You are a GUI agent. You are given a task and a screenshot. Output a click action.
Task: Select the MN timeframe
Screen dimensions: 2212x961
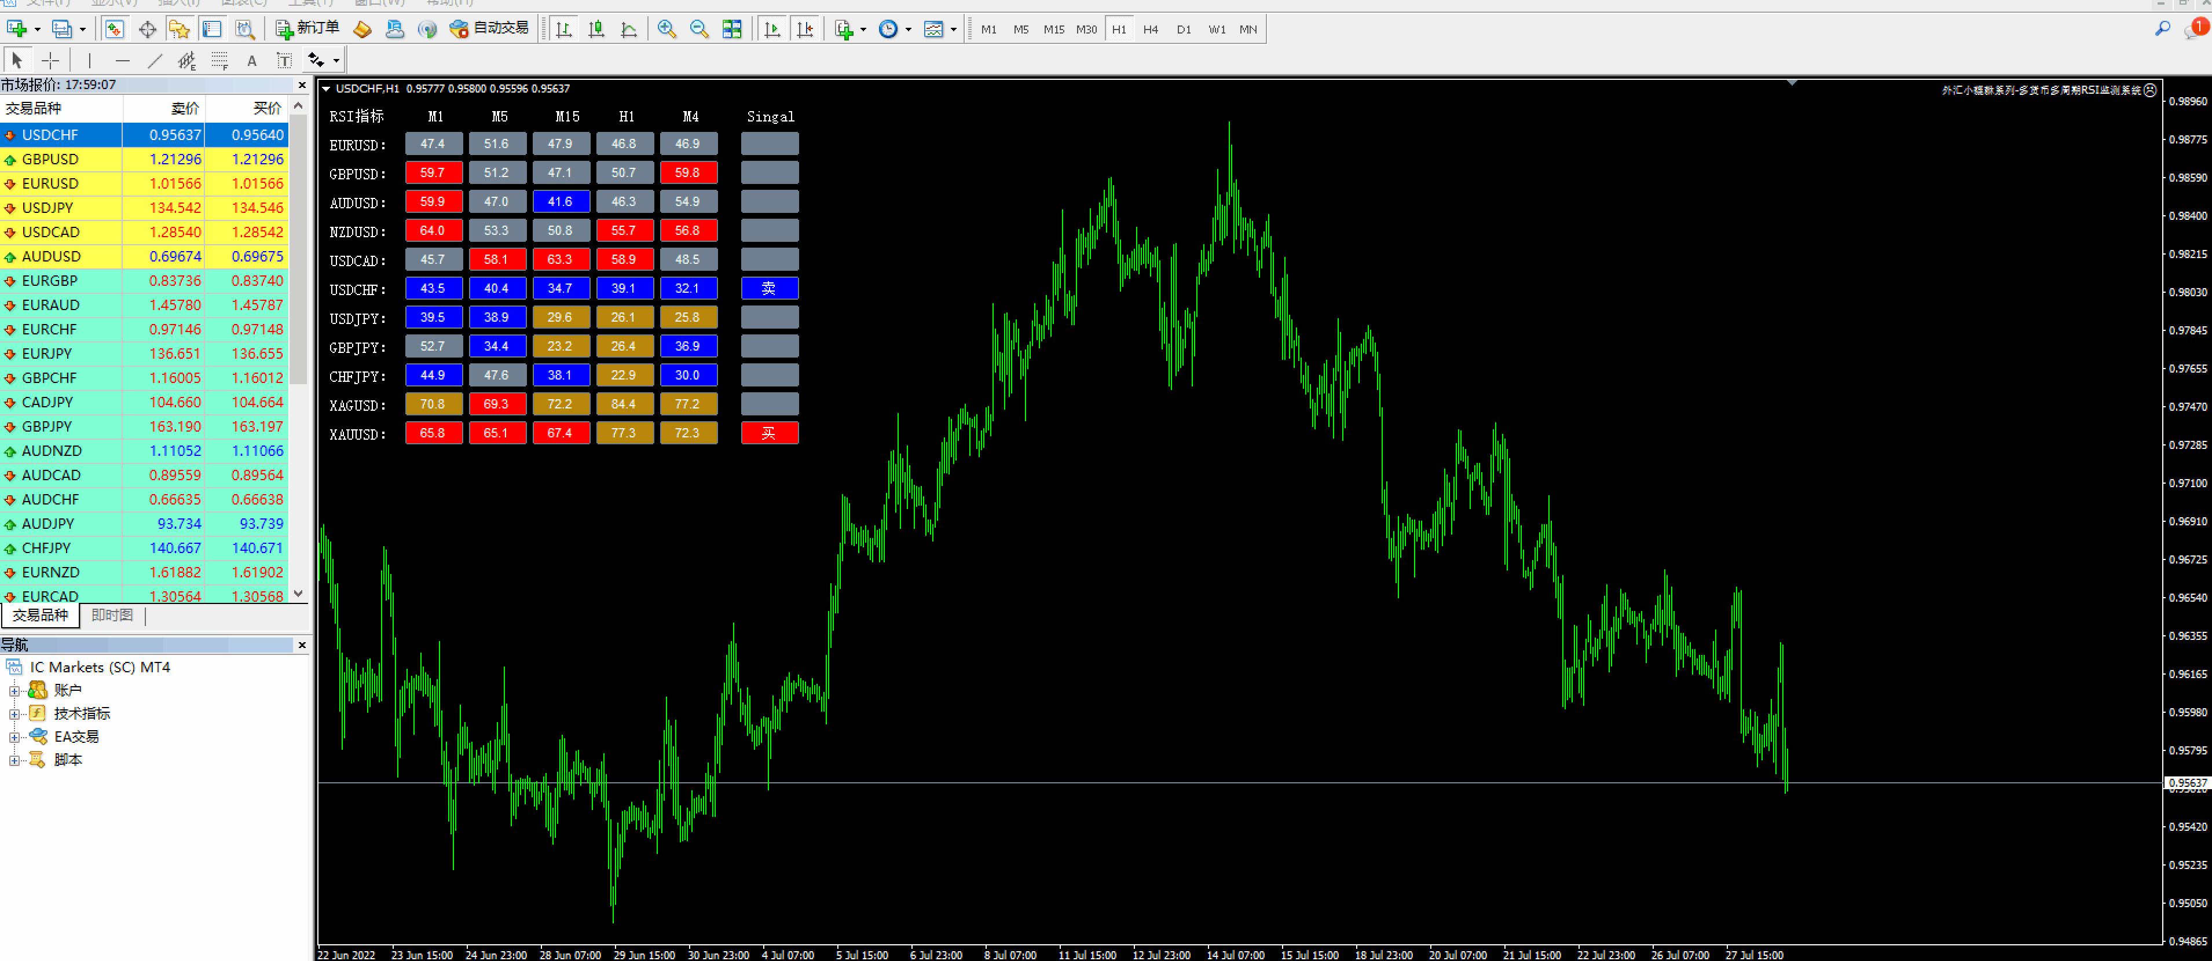1248,29
